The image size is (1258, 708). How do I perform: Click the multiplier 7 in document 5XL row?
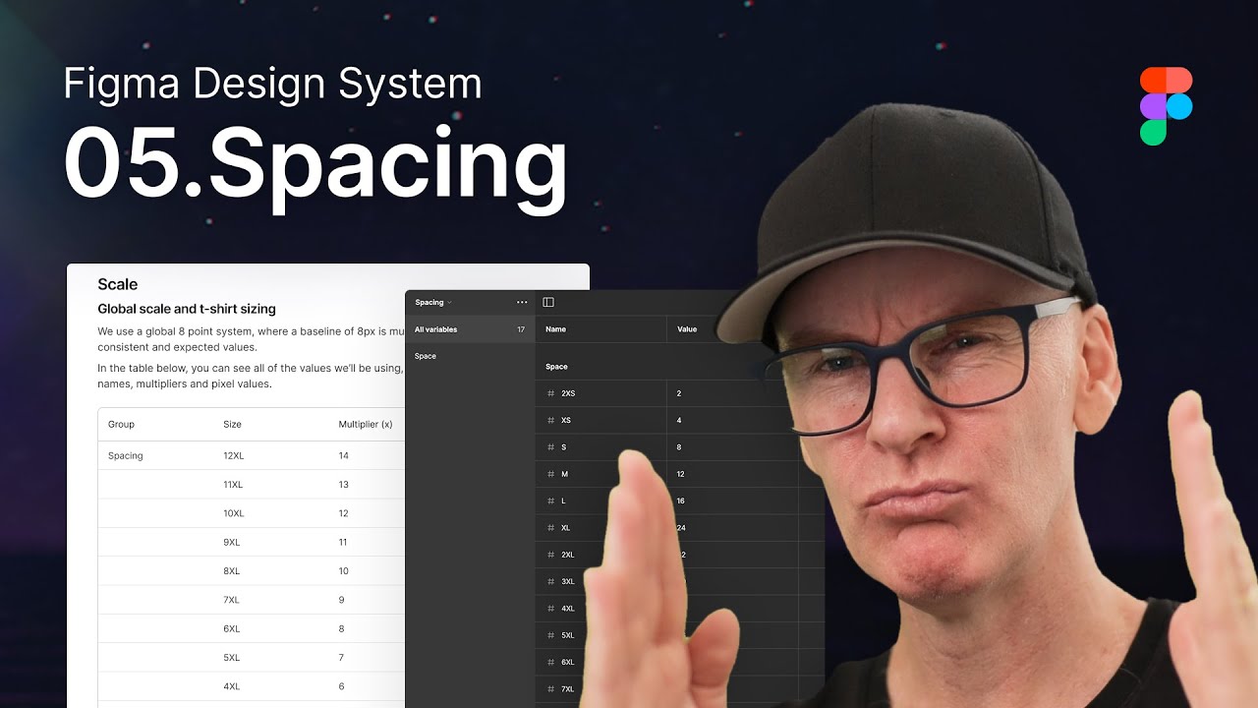[342, 657]
